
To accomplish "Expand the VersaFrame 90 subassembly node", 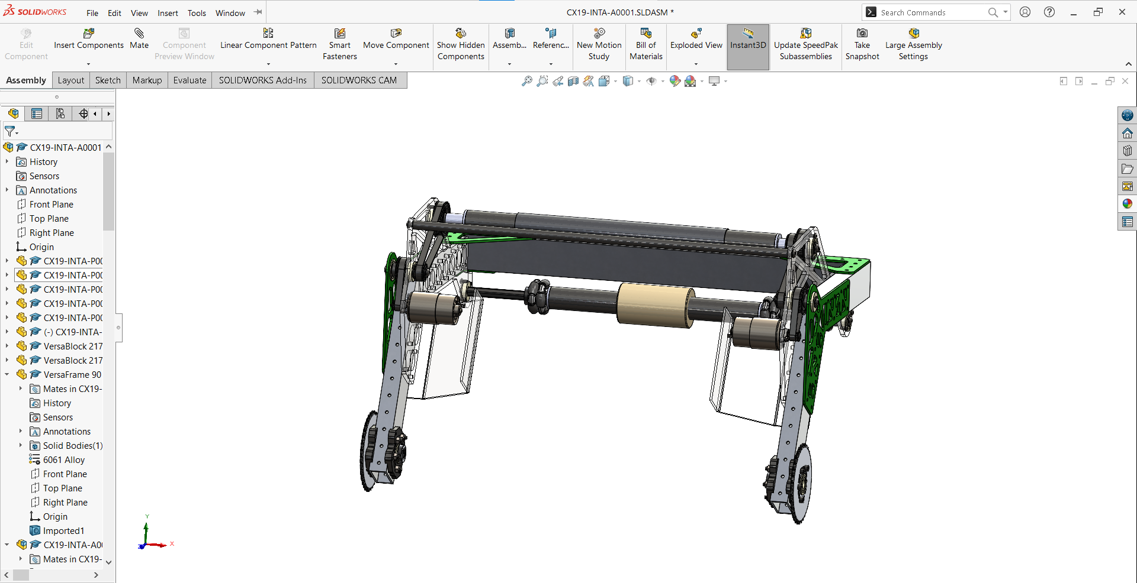I will (7, 374).
